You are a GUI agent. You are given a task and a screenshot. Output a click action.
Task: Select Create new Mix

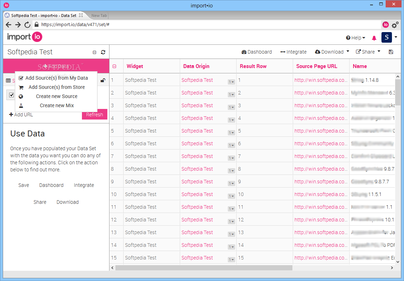[x=56, y=105]
